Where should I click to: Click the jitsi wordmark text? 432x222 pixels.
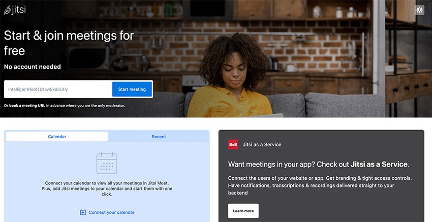pyautogui.click(x=19, y=10)
